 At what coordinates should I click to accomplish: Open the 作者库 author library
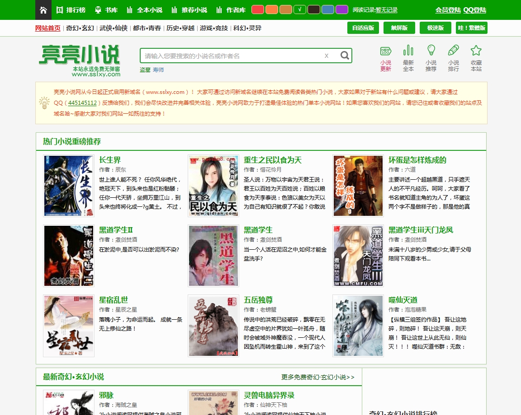[x=231, y=10]
